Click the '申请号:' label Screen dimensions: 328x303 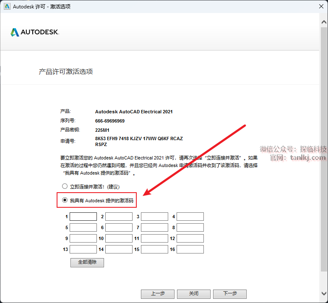(68, 141)
